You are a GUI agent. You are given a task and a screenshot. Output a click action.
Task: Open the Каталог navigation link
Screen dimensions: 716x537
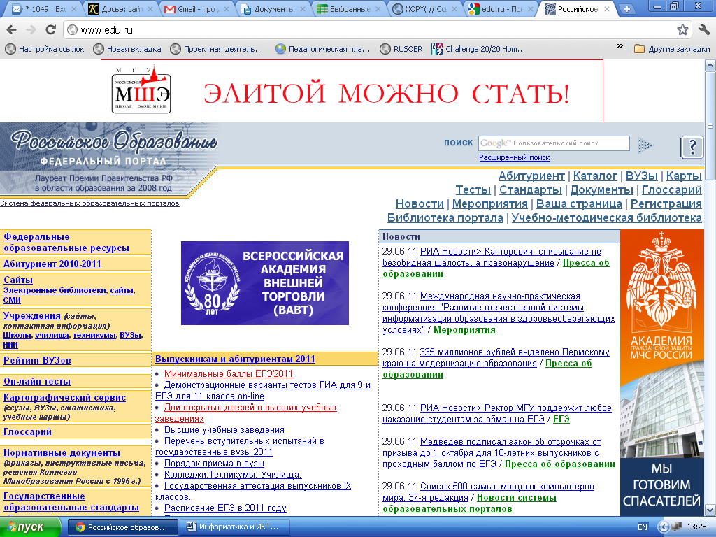coord(596,176)
